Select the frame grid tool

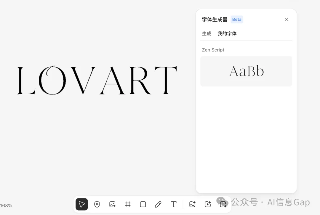(x=128, y=204)
